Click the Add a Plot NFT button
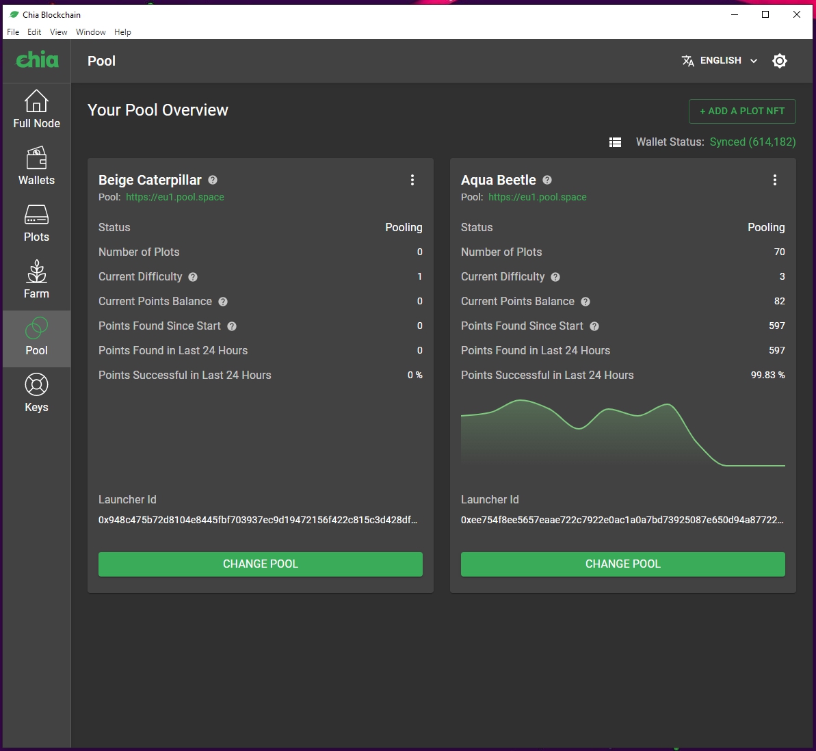 (x=742, y=111)
